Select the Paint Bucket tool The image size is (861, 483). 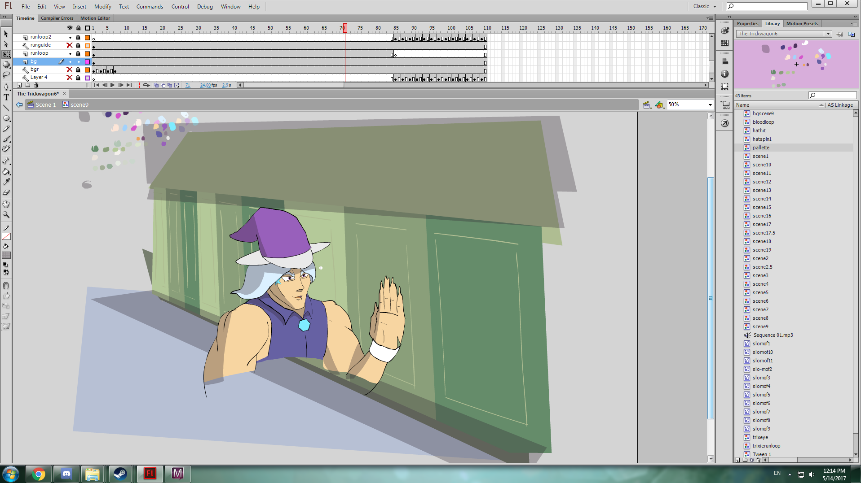click(x=6, y=172)
